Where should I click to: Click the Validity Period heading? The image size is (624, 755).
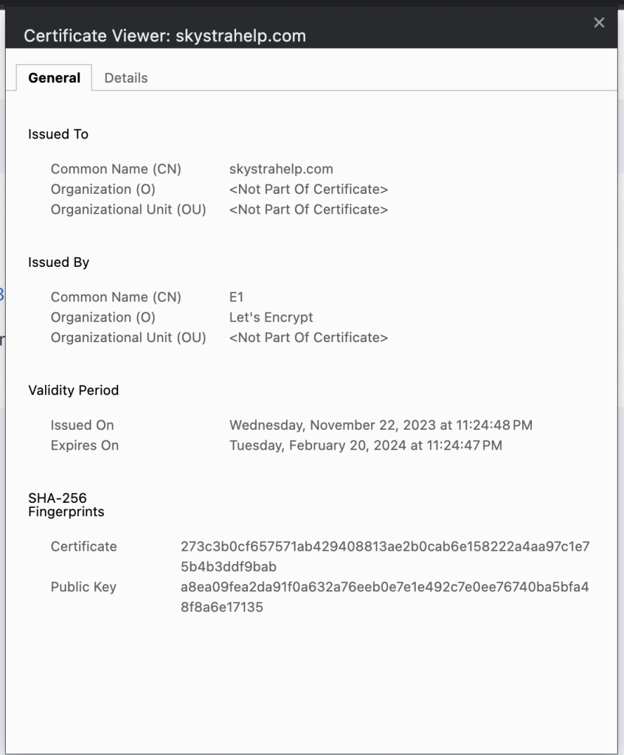(73, 390)
